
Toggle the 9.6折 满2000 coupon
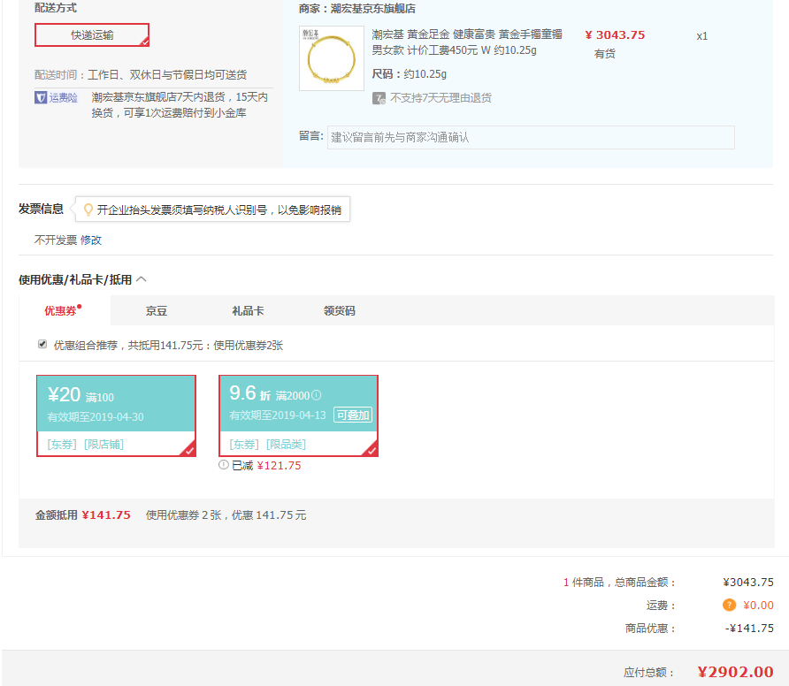[x=298, y=415]
